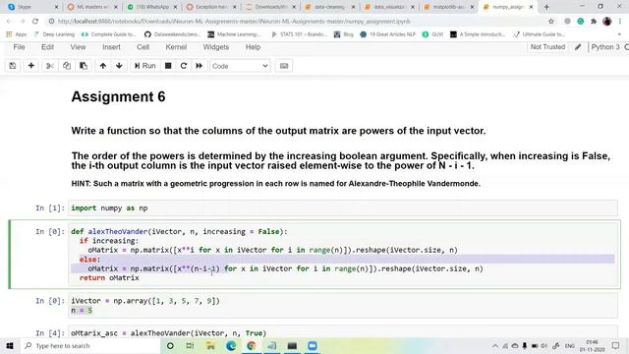Open the Insert menu
This screenshot has height=354, width=629.
point(111,47)
